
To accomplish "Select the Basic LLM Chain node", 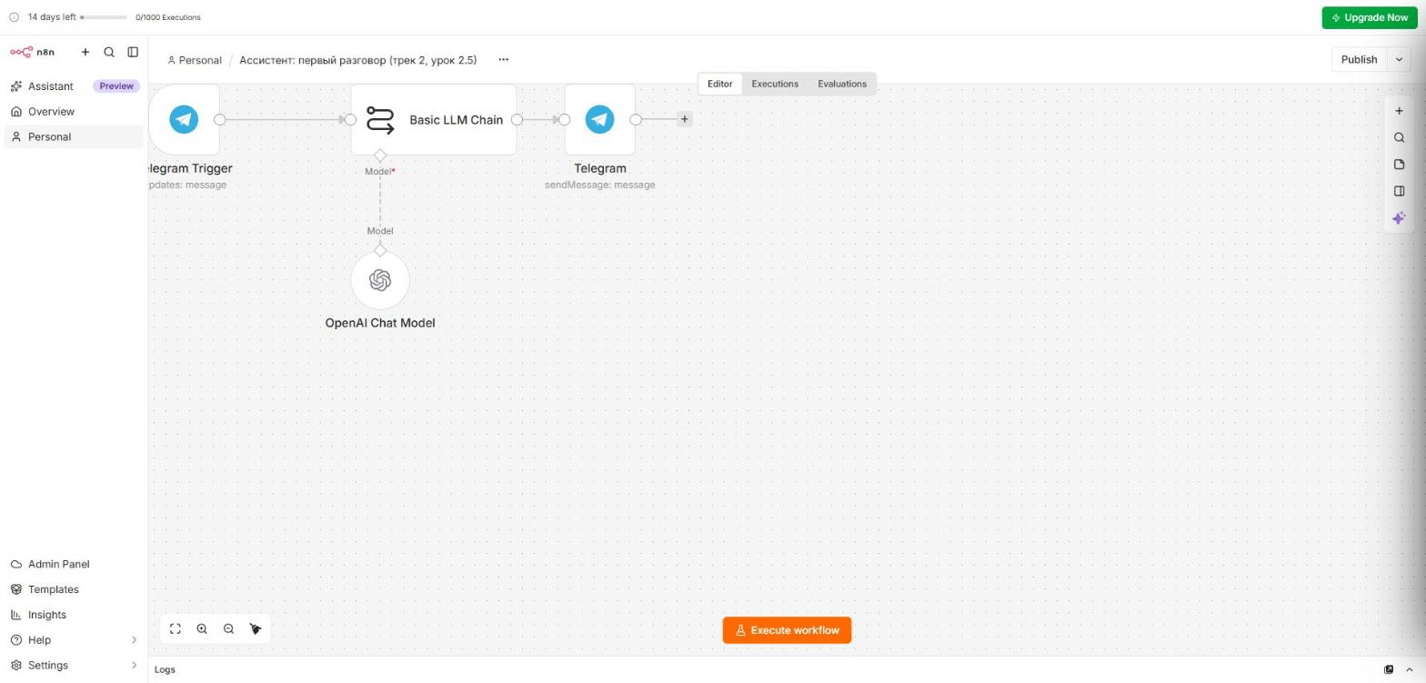I will pos(434,119).
